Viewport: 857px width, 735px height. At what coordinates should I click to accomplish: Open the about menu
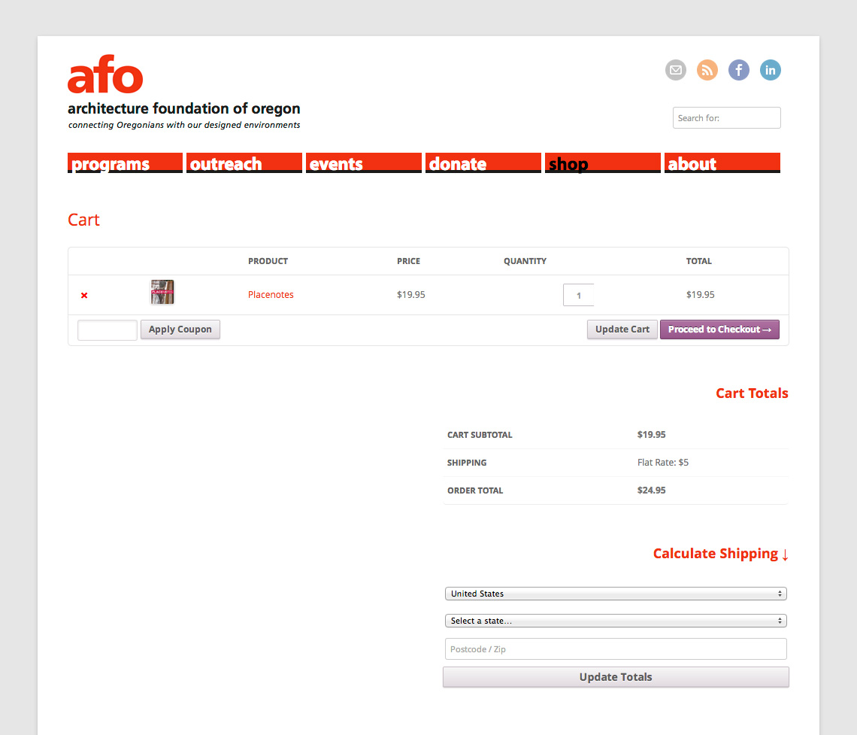[722, 163]
